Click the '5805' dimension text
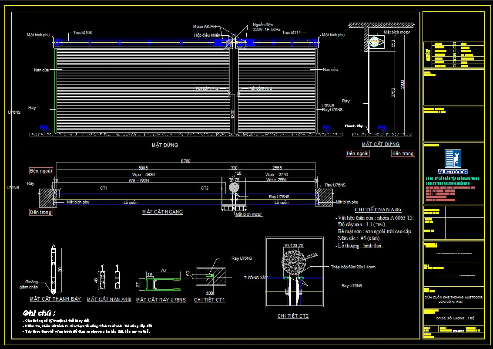The height and width of the screenshot is (349, 493). tap(143, 168)
